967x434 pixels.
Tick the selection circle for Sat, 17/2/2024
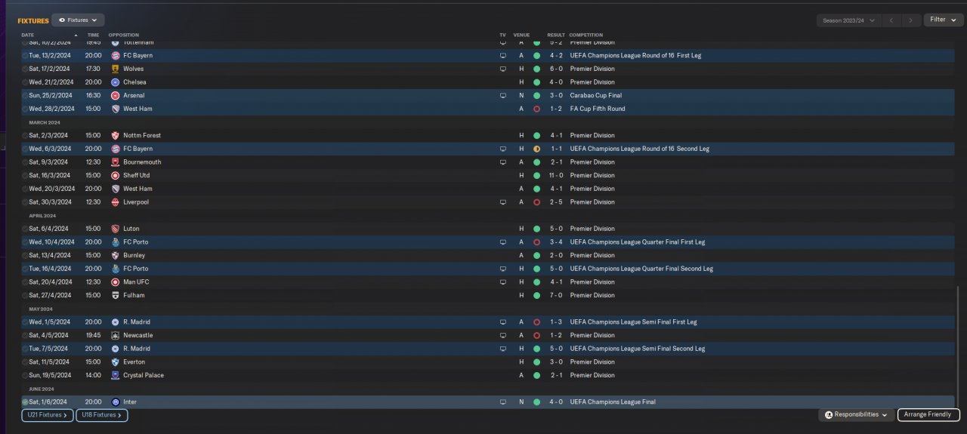25,69
